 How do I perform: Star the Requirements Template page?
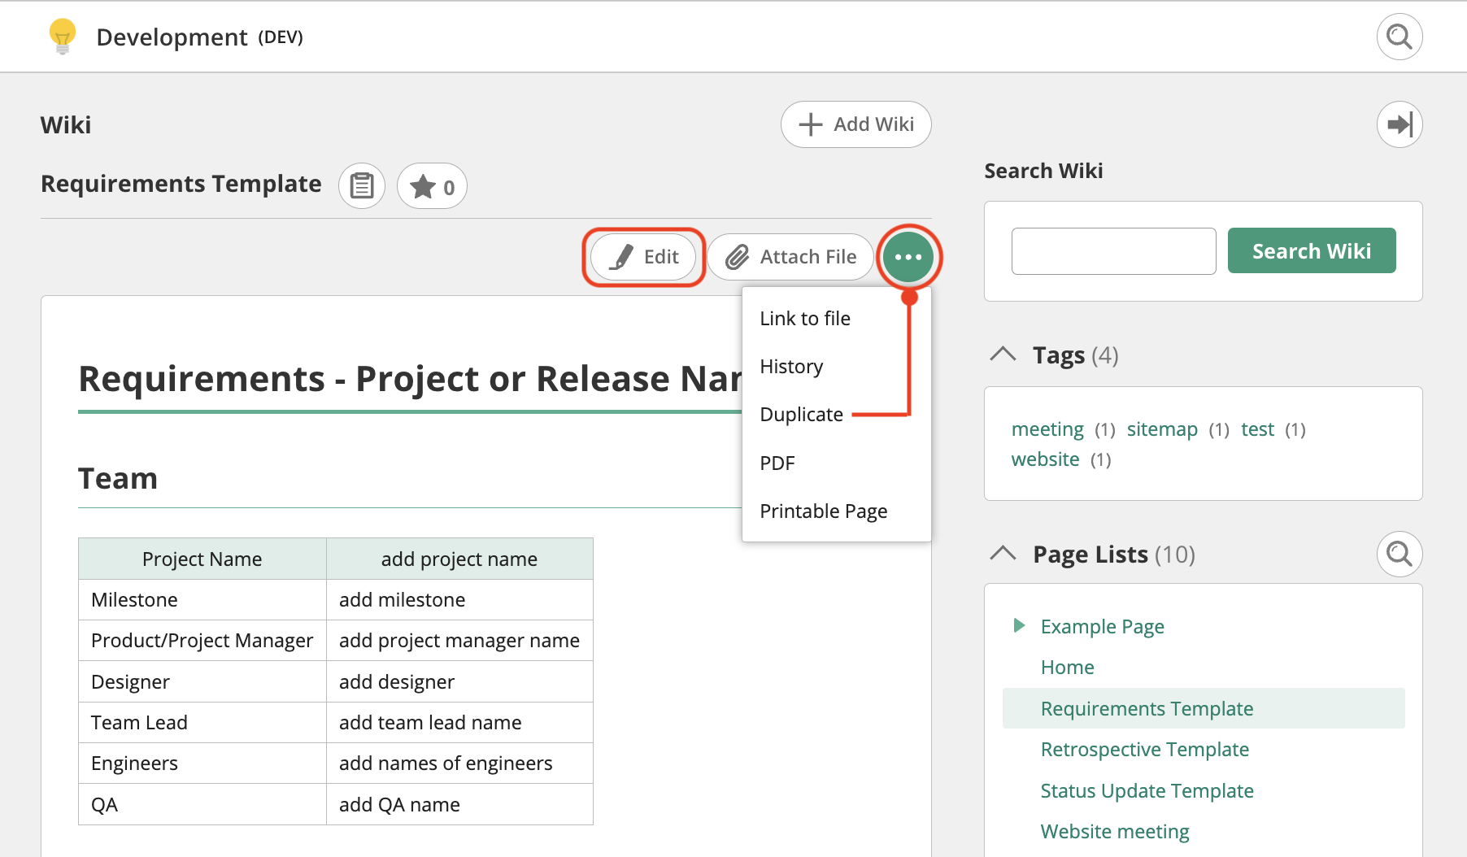pyautogui.click(x=432, y=186)
